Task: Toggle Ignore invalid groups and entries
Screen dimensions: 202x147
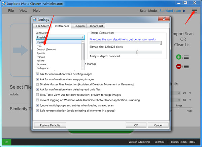Action: [x=37, y=105]
